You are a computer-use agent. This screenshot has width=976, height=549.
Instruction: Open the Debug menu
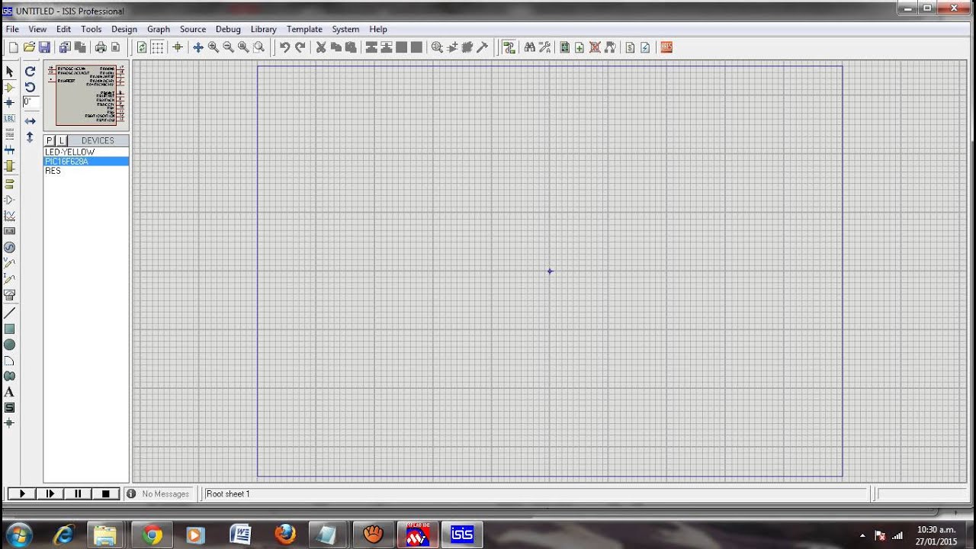(x=228, y=29)
